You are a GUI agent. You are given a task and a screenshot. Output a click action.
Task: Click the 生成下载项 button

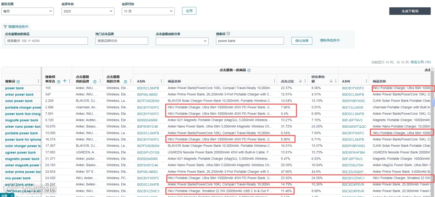410,11
